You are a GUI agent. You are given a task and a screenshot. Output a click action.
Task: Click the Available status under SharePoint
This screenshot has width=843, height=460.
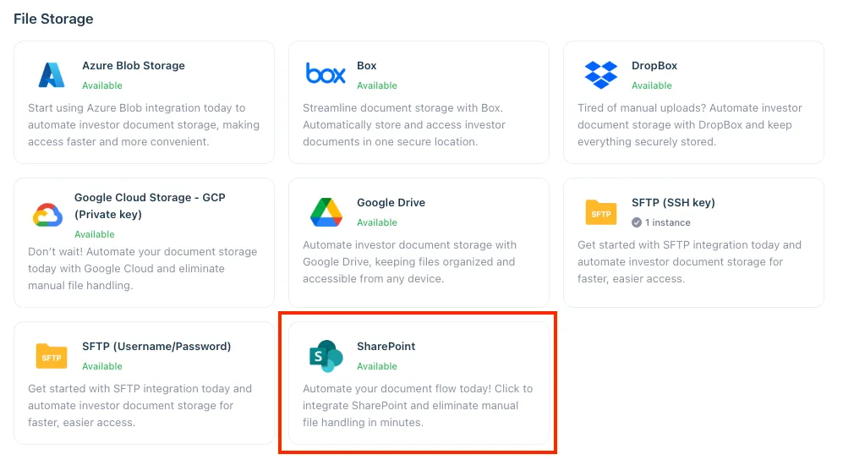click(x=377, y=366)
